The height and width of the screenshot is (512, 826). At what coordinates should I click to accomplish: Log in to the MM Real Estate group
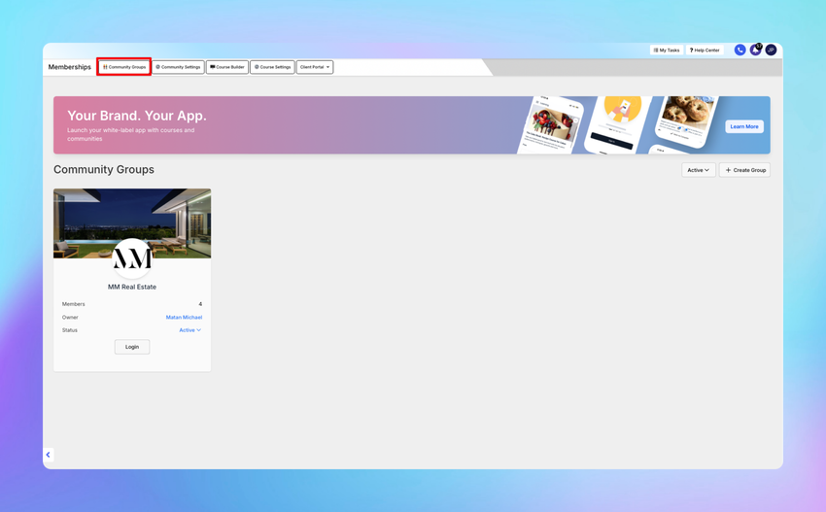tap(132, 347)
